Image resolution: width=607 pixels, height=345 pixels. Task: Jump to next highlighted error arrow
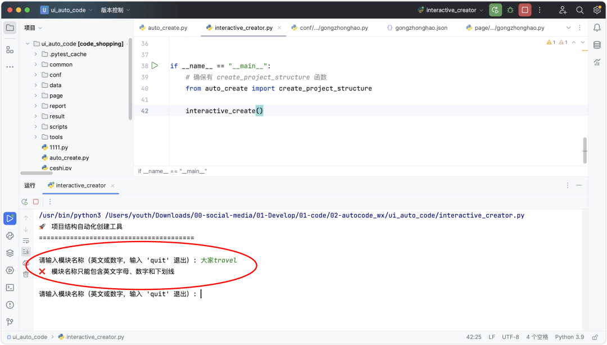[x=583, y=42]
